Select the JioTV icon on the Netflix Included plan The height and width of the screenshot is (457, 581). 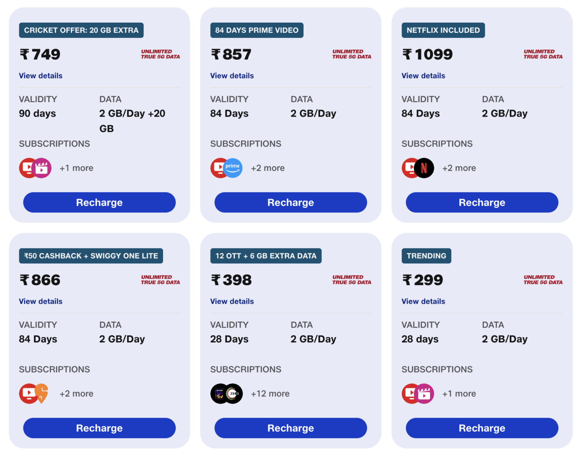click(x=410, y=168)
